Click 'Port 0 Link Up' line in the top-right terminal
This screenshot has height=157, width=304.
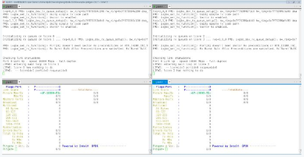[190, 61]
